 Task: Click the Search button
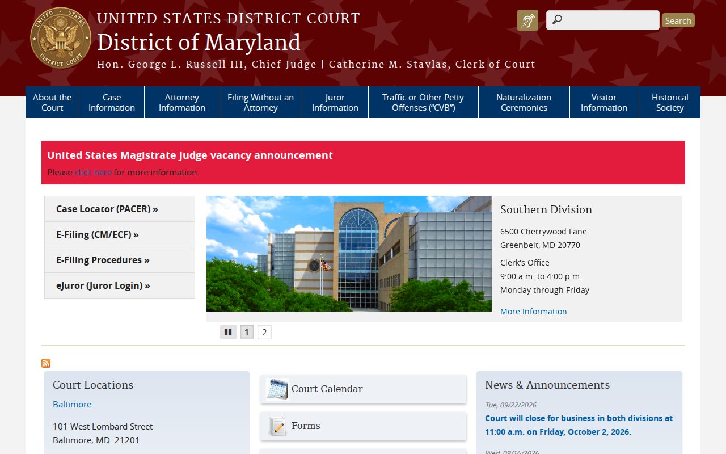[678, 20]
